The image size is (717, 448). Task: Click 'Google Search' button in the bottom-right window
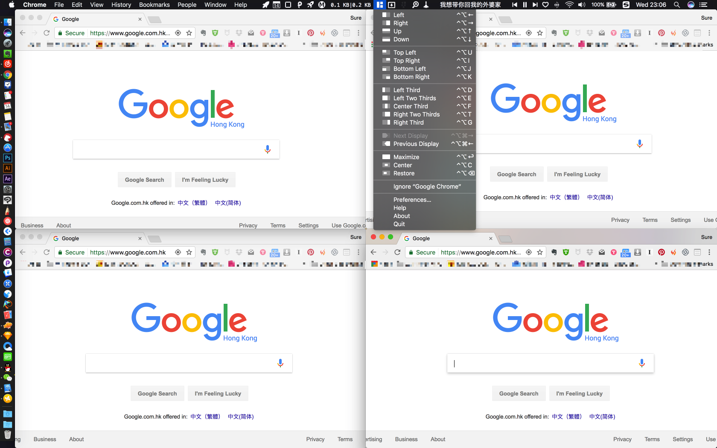click(x=519, y=393)
